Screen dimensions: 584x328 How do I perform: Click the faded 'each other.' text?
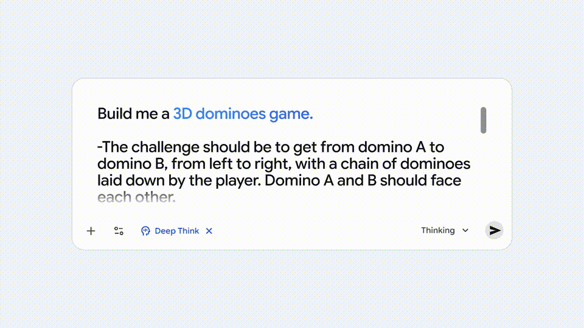click(x=136, y=197)
